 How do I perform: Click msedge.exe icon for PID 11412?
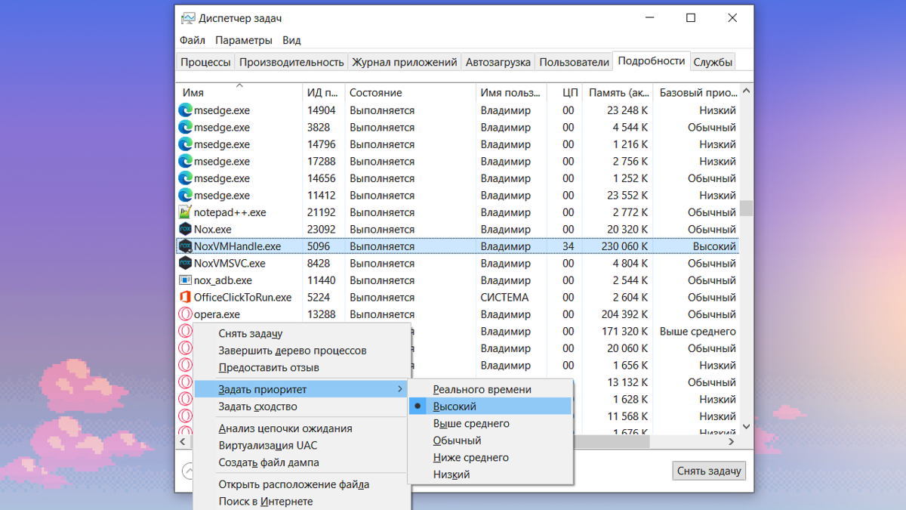185,195
